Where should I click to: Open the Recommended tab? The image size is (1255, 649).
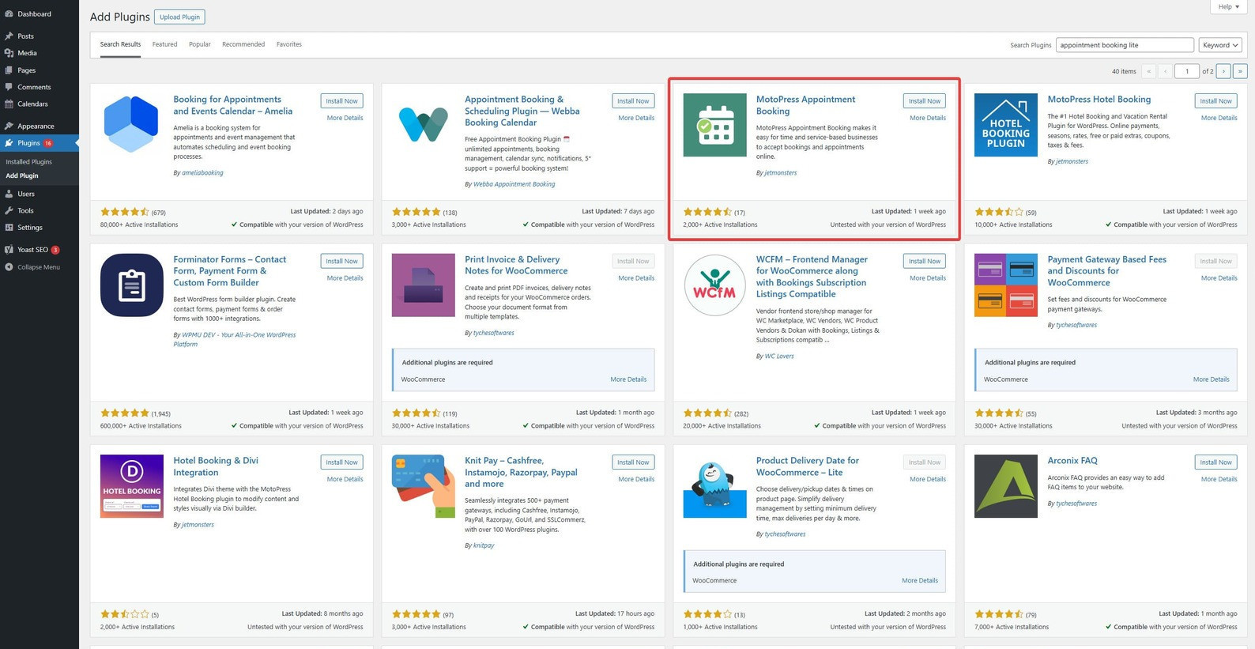[243, 44]
